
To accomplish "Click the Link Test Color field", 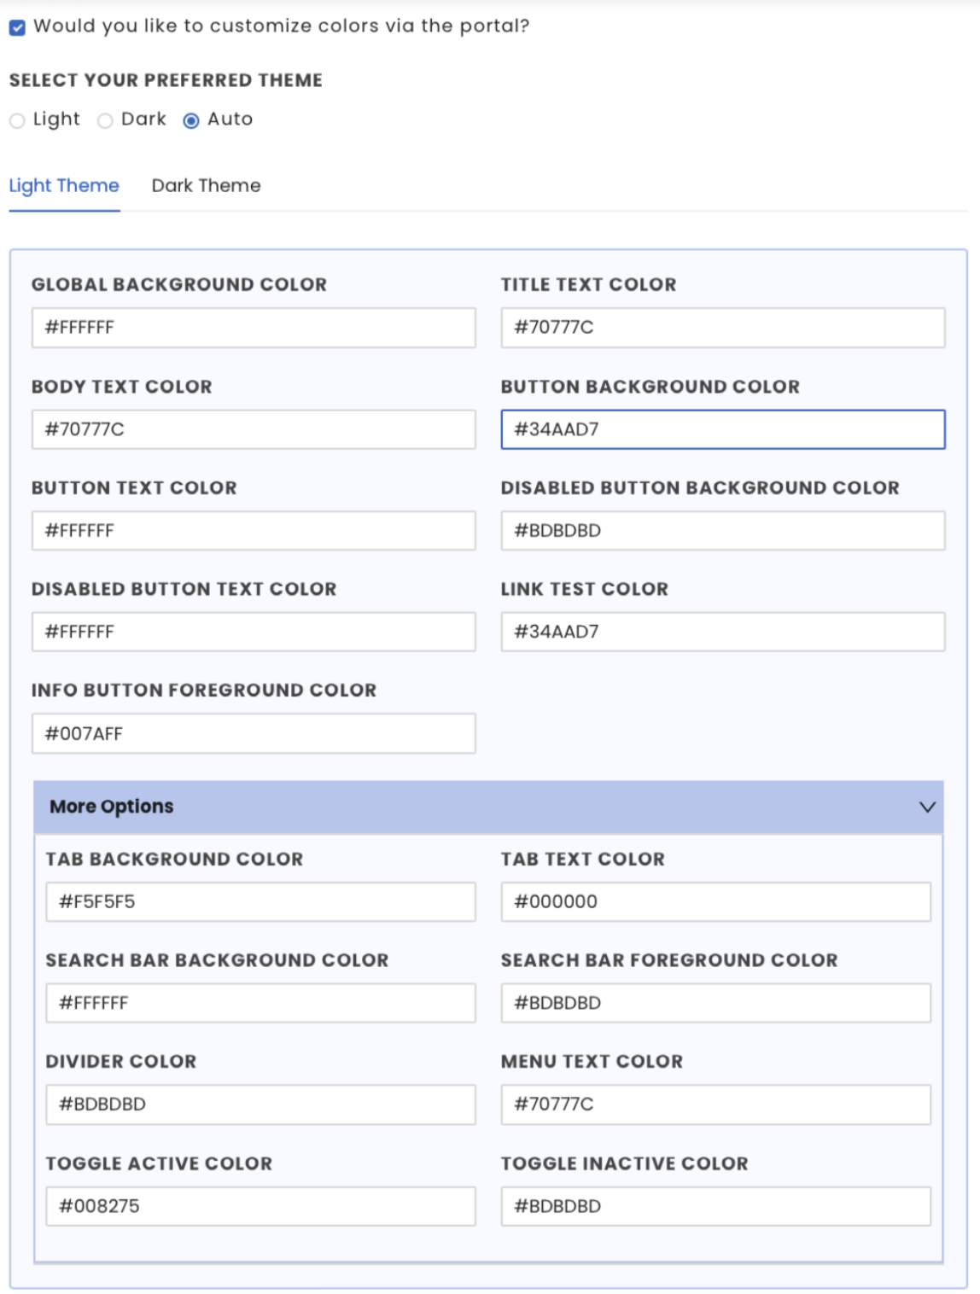I will coord(722,632).
